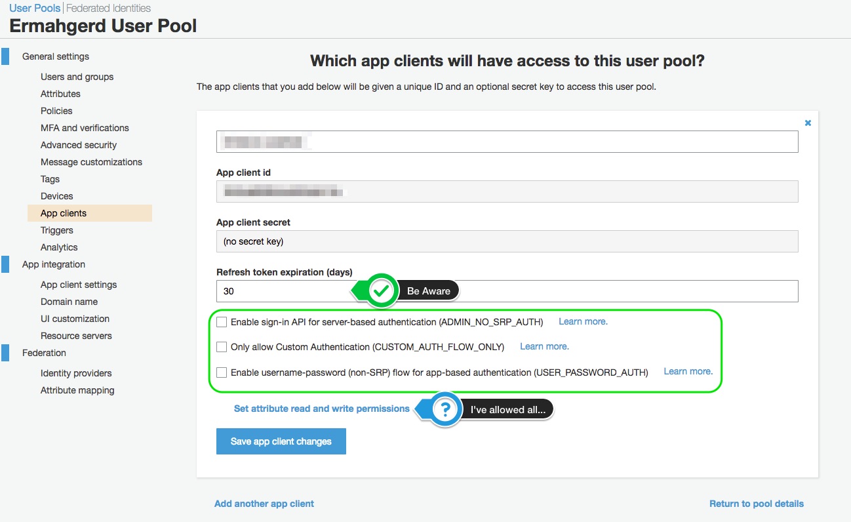The image size is (851, 522).
Task: Remove app client with the blue x
Action: click(808, 123)
